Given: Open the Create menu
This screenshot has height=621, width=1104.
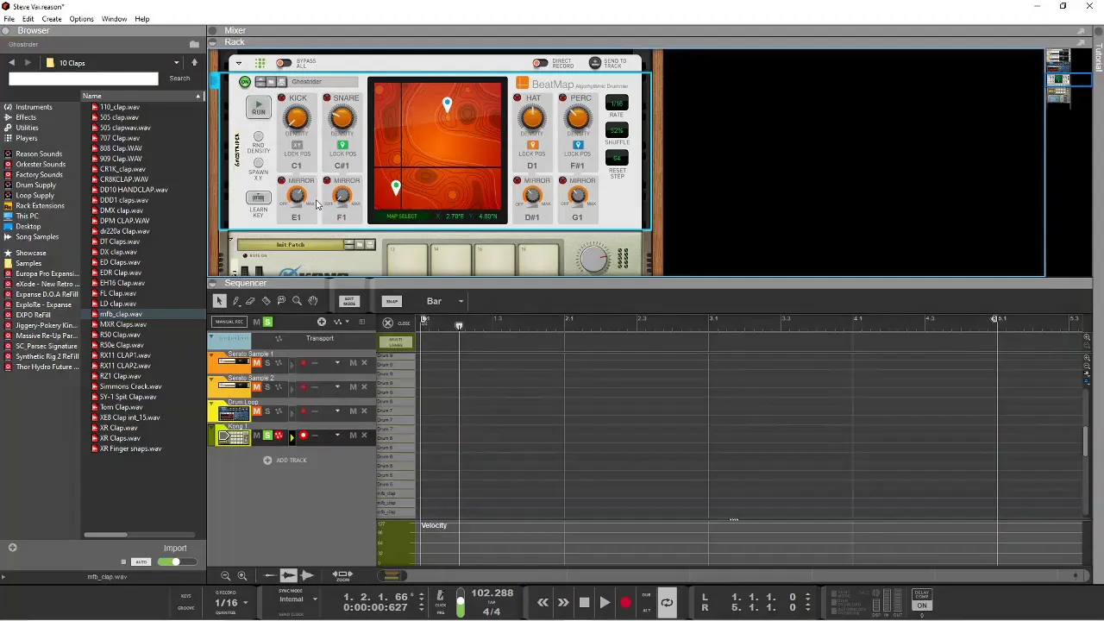Looking at the screenshot, I should [x=52, y=19].
